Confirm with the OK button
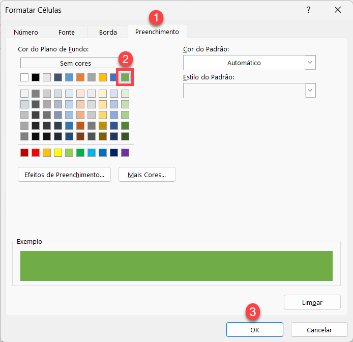The width and height of the screenshot is (353, 342). click(255, 330)
